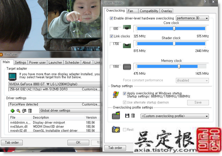Click the help button in System tweaks title bar
The width and height of the screenshot is (222, 156).
point(205,2)
